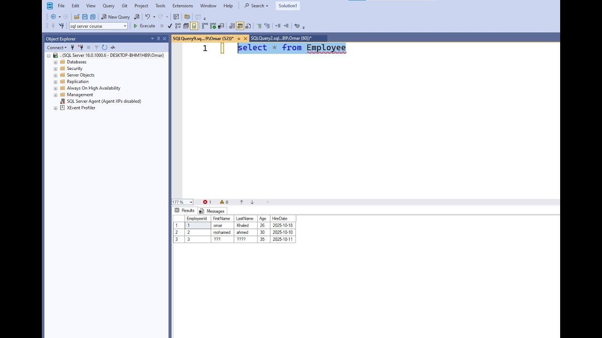The image size is (602, 338).
Task: Toggle Object Explorer auto-hide pin icon
Action: tap(158, 38)
